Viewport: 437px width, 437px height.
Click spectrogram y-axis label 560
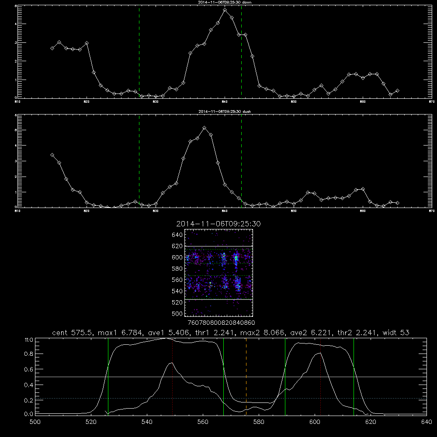tap(177, 280)
